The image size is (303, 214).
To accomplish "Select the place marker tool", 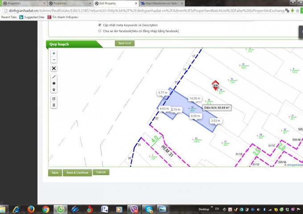I will pos(54,90).
